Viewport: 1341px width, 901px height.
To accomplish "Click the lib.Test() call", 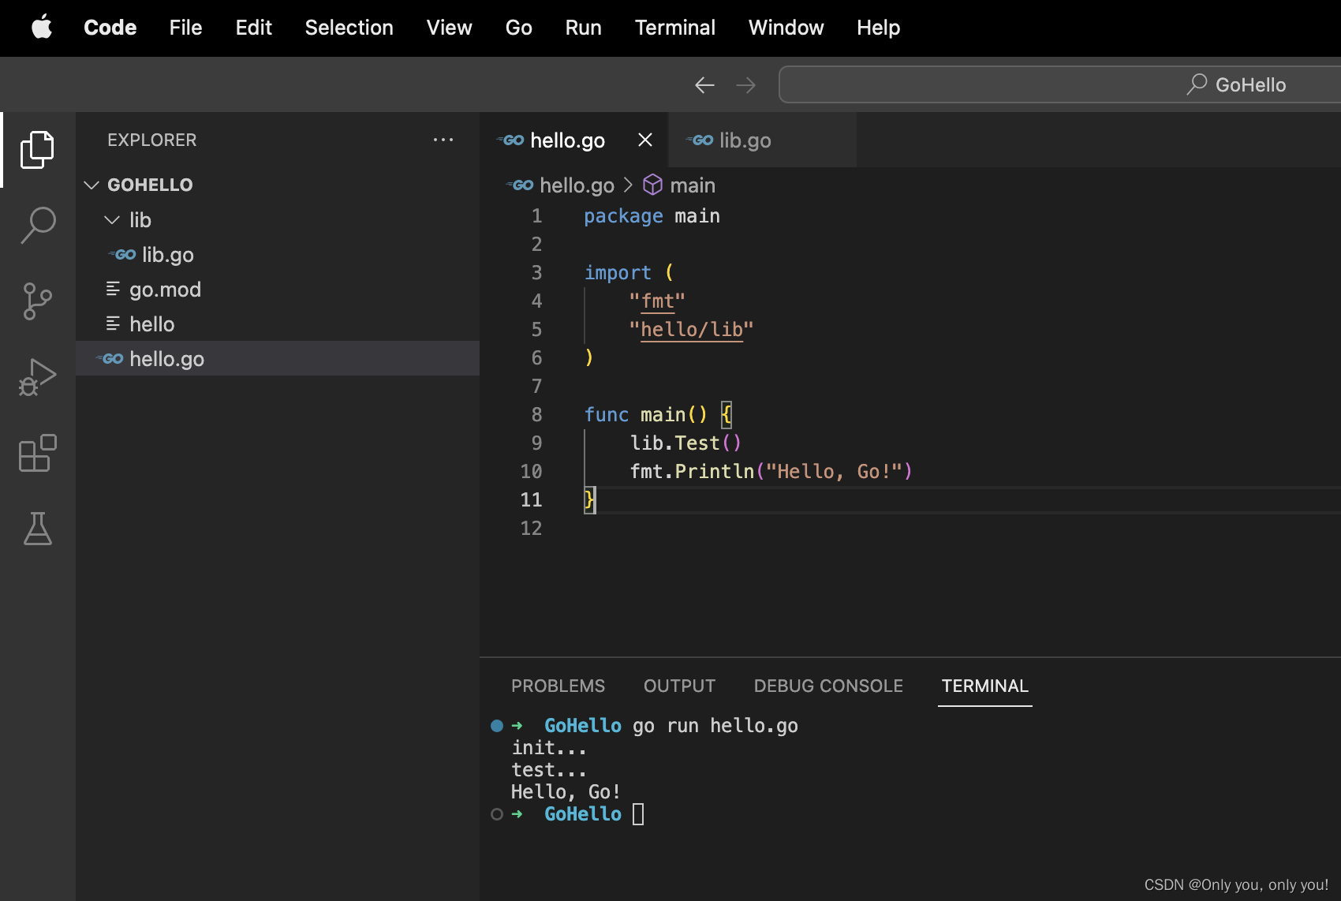I will 685,443.
